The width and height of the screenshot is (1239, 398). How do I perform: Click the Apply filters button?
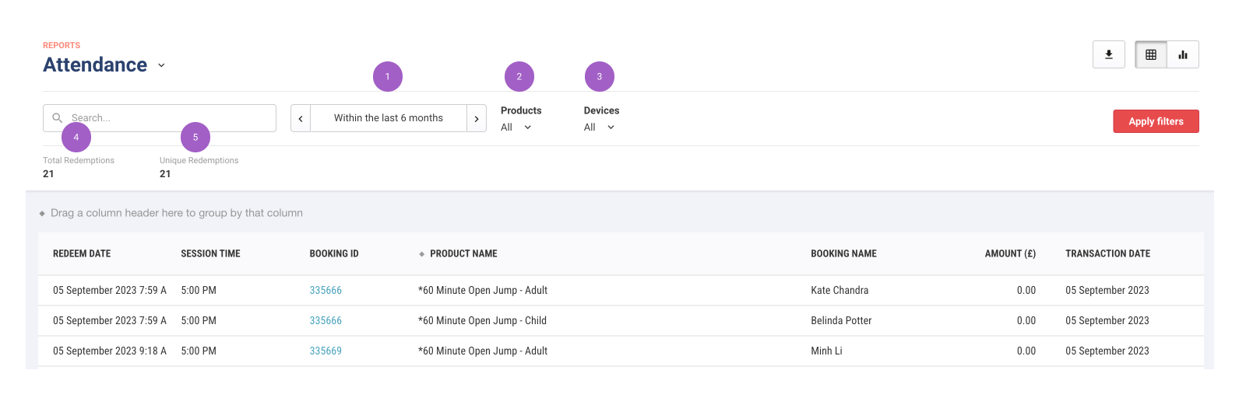point(1156,121)
